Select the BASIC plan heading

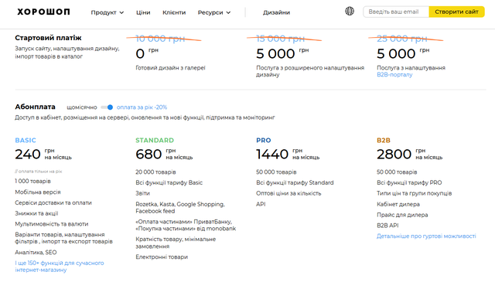(x=26, y=140)
